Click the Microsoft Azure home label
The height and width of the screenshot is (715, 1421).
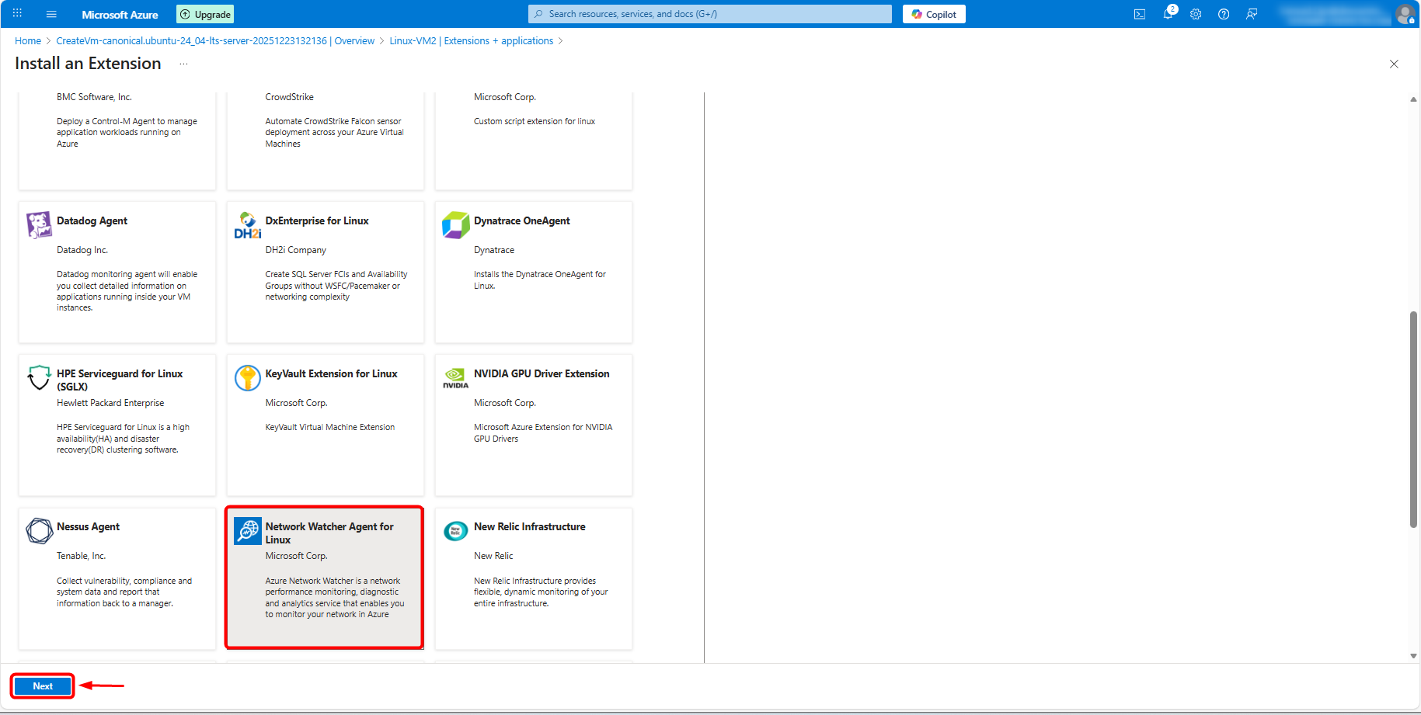120,15
